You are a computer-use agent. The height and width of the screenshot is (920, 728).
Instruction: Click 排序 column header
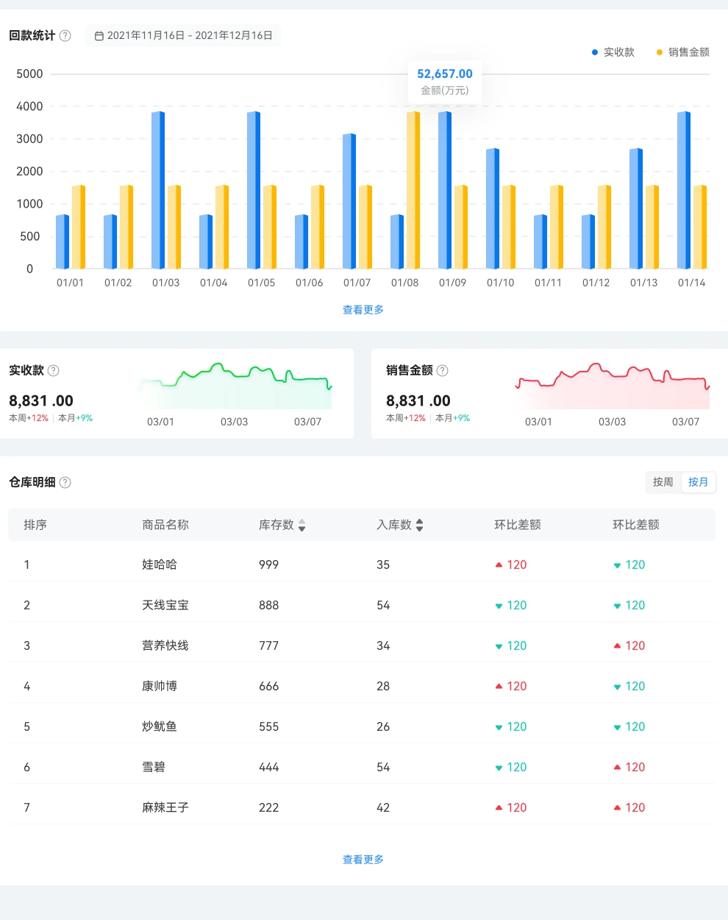point(35,525)
